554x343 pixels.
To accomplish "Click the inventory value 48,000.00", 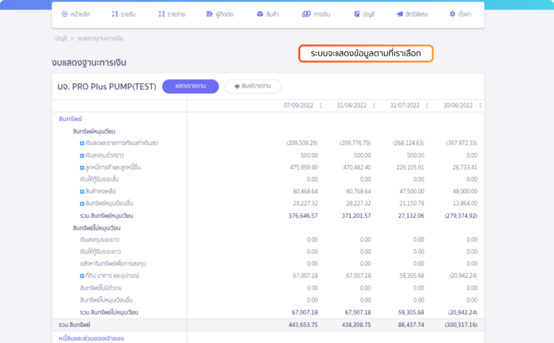I will point(465,192).
